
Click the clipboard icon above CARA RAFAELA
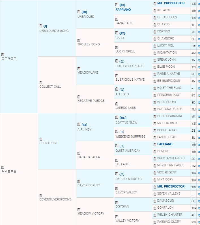79,153
